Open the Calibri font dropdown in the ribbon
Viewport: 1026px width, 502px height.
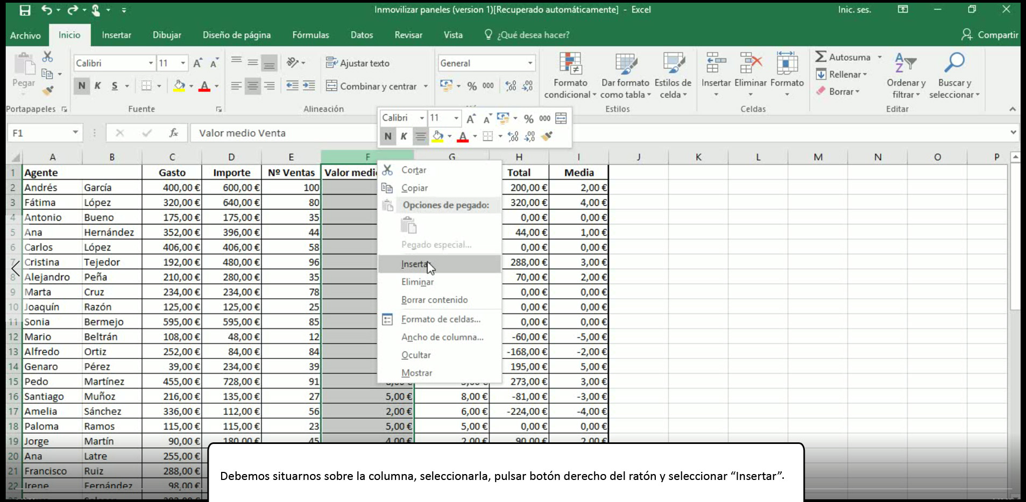[151, 63]
